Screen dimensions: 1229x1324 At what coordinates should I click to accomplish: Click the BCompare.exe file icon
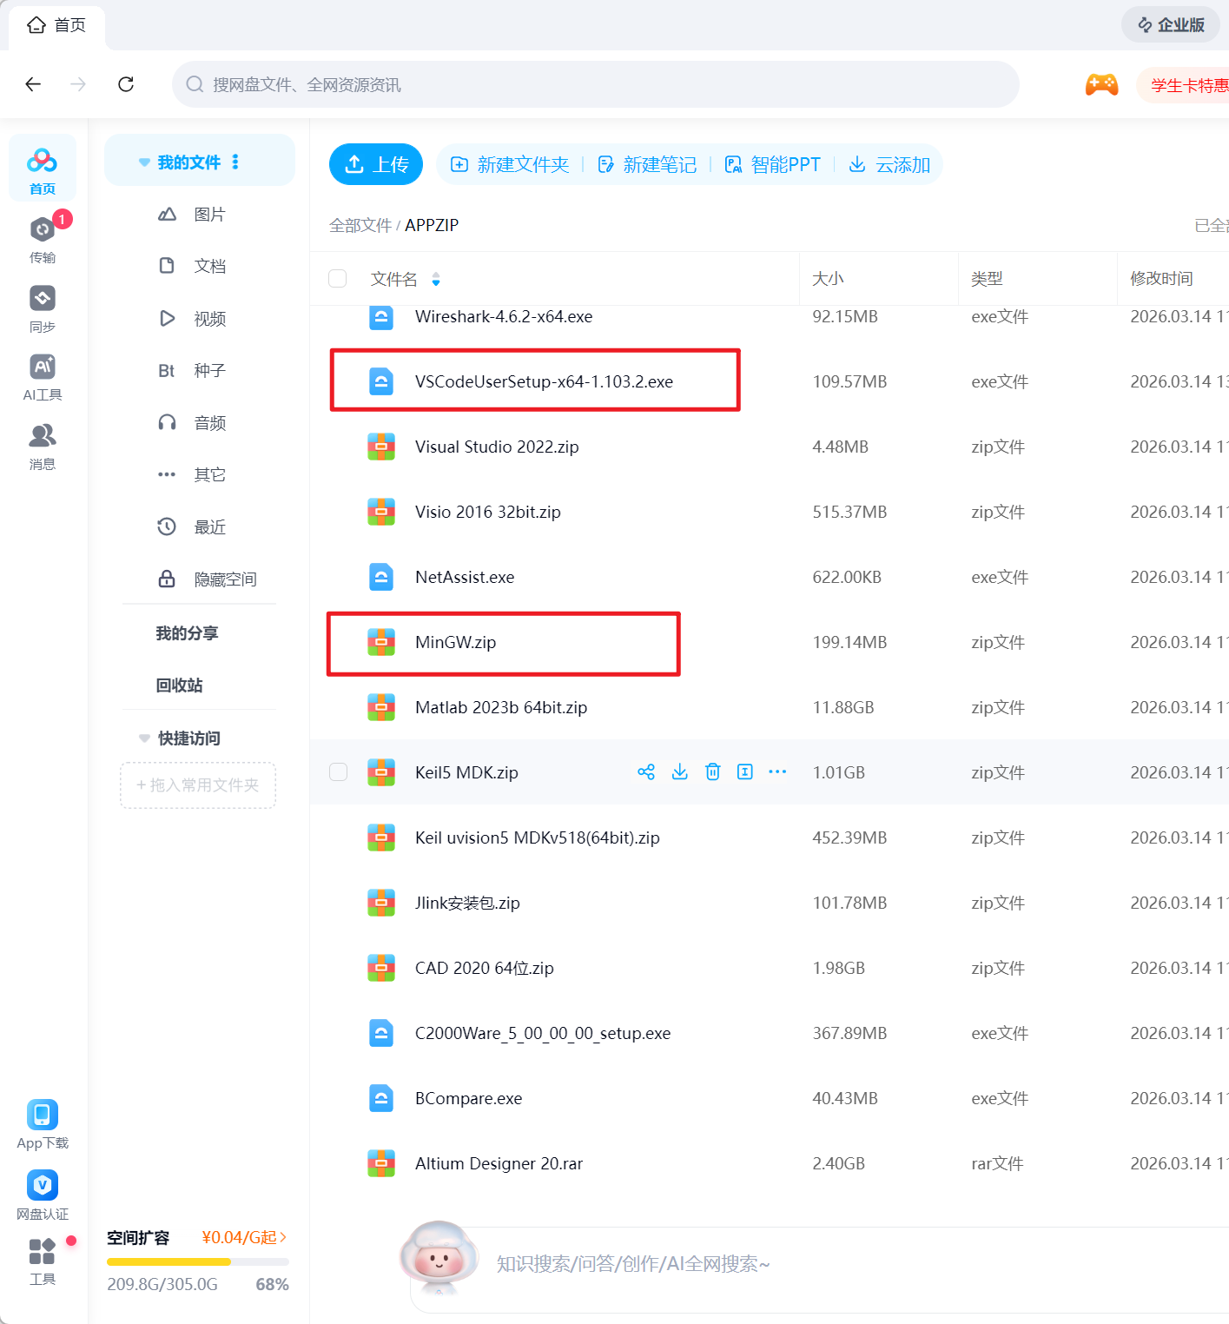[381, 1098]
